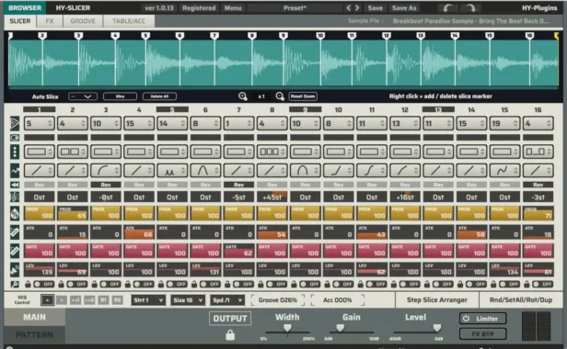This screenshot has height=349, width=567.
Task: Click the gate row icon
Action: (x=15, y=251)
